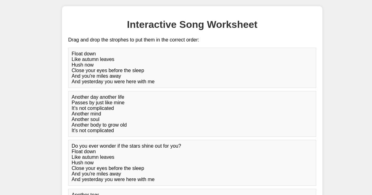The width and height of the screenshot is (372, 195).
Task: Click the 'Another day another life' strophe block
Action: pos(192,114)
